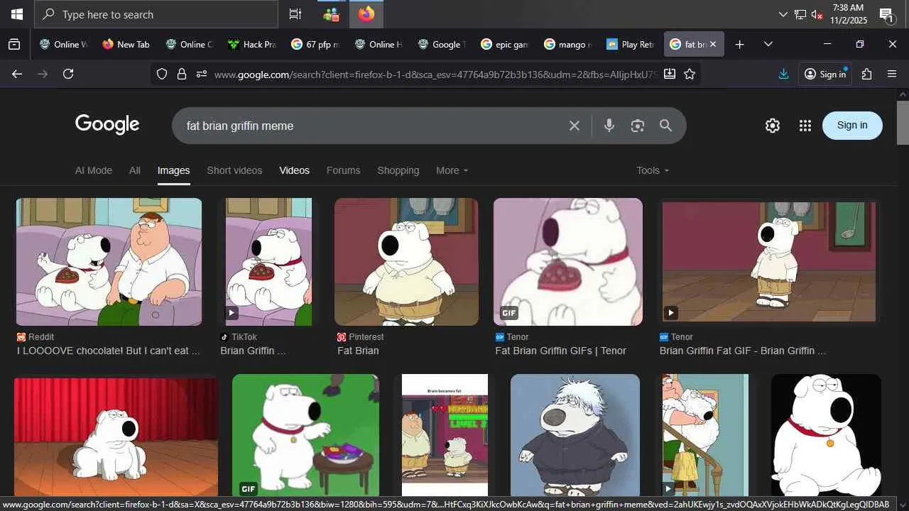Viewport: 909px width, 511px height.
Task: Click the blue Google Sign in button
Action: 852,126
